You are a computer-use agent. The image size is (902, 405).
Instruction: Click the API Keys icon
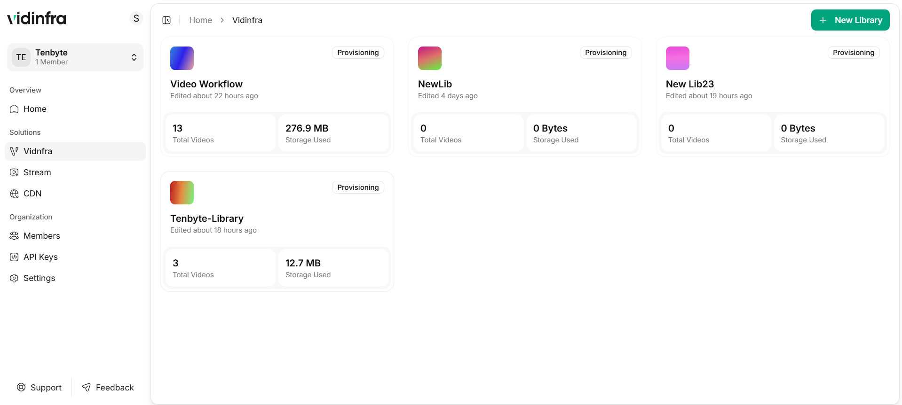15,257
